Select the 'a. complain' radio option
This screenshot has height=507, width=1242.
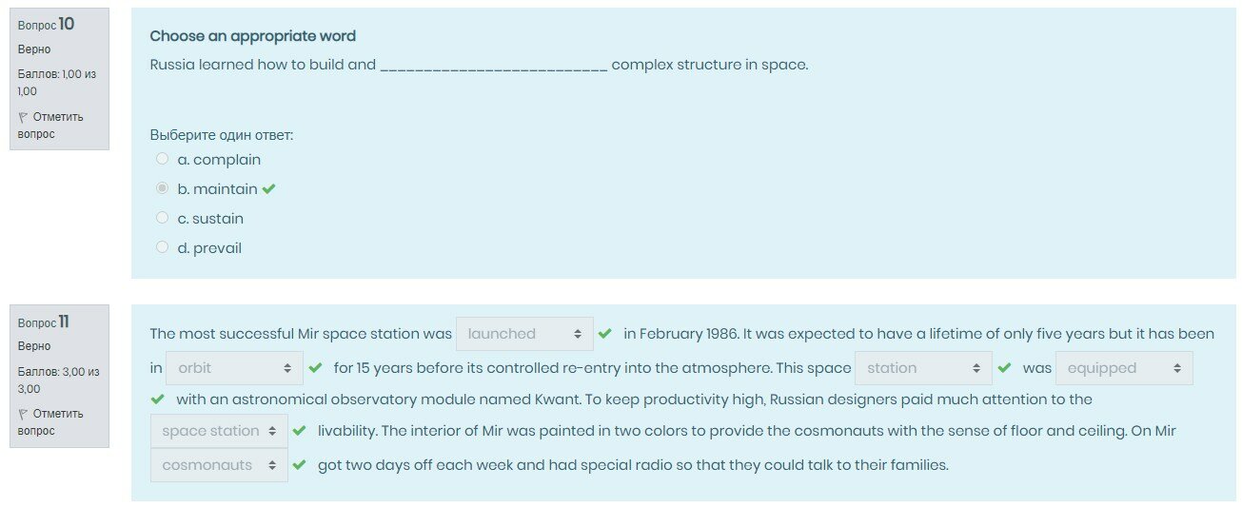tap(163, 160)
